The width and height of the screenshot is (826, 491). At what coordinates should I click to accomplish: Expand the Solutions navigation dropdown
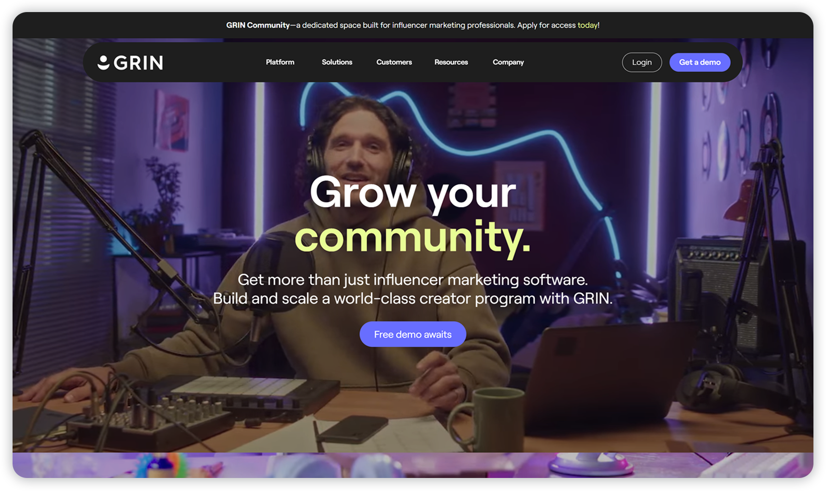337,62
